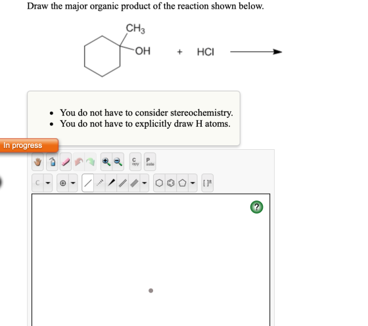Image resolution: width=368 pixels, height=326 pixels.
Task: Select the carbon atom element button
Action: 37,183
